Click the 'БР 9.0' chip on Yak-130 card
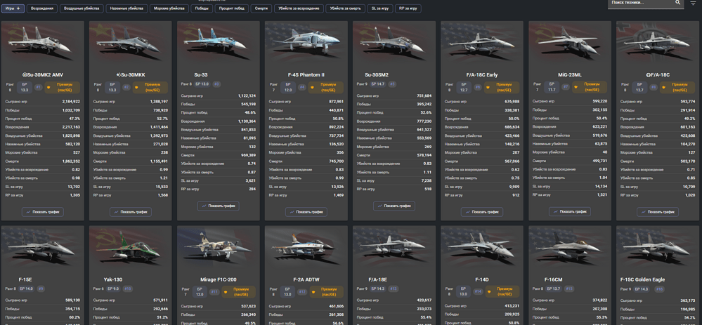The image size is (702, 325). click(x=112, y=288)
